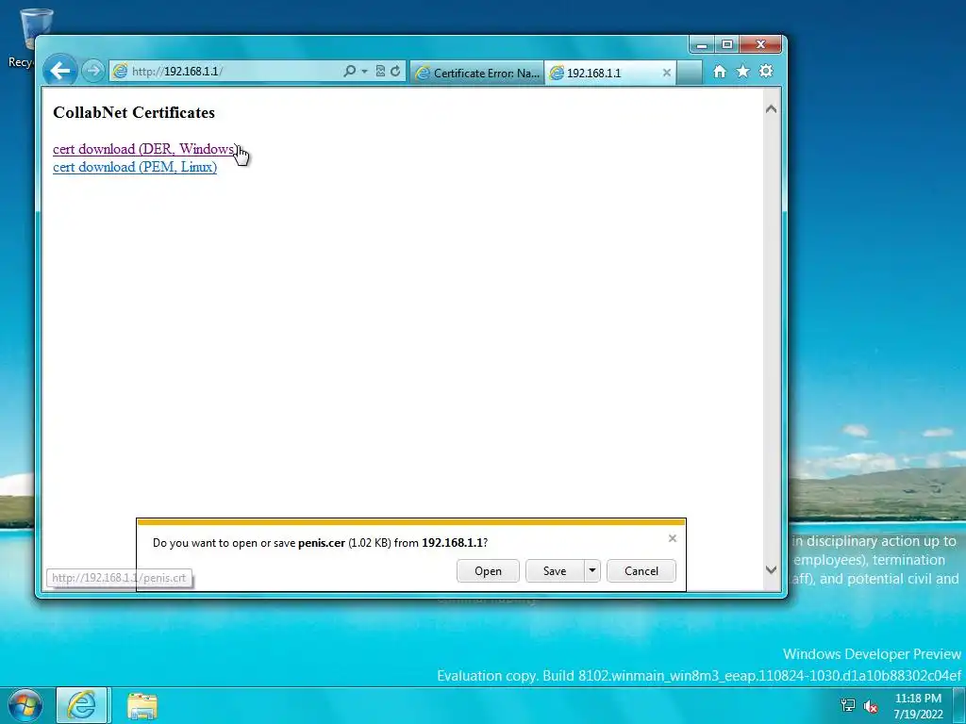Click the Show desktop strip beside the clock
This screenshot has height=724, width=966.
[x=959, y=705]
